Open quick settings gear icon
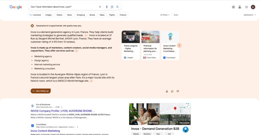The height and width of the screenshot is (135, 259). click(233, 7)
